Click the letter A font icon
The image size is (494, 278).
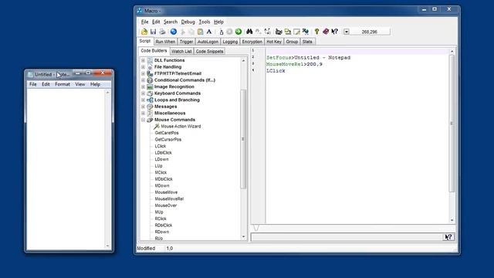tap(209, 32)
